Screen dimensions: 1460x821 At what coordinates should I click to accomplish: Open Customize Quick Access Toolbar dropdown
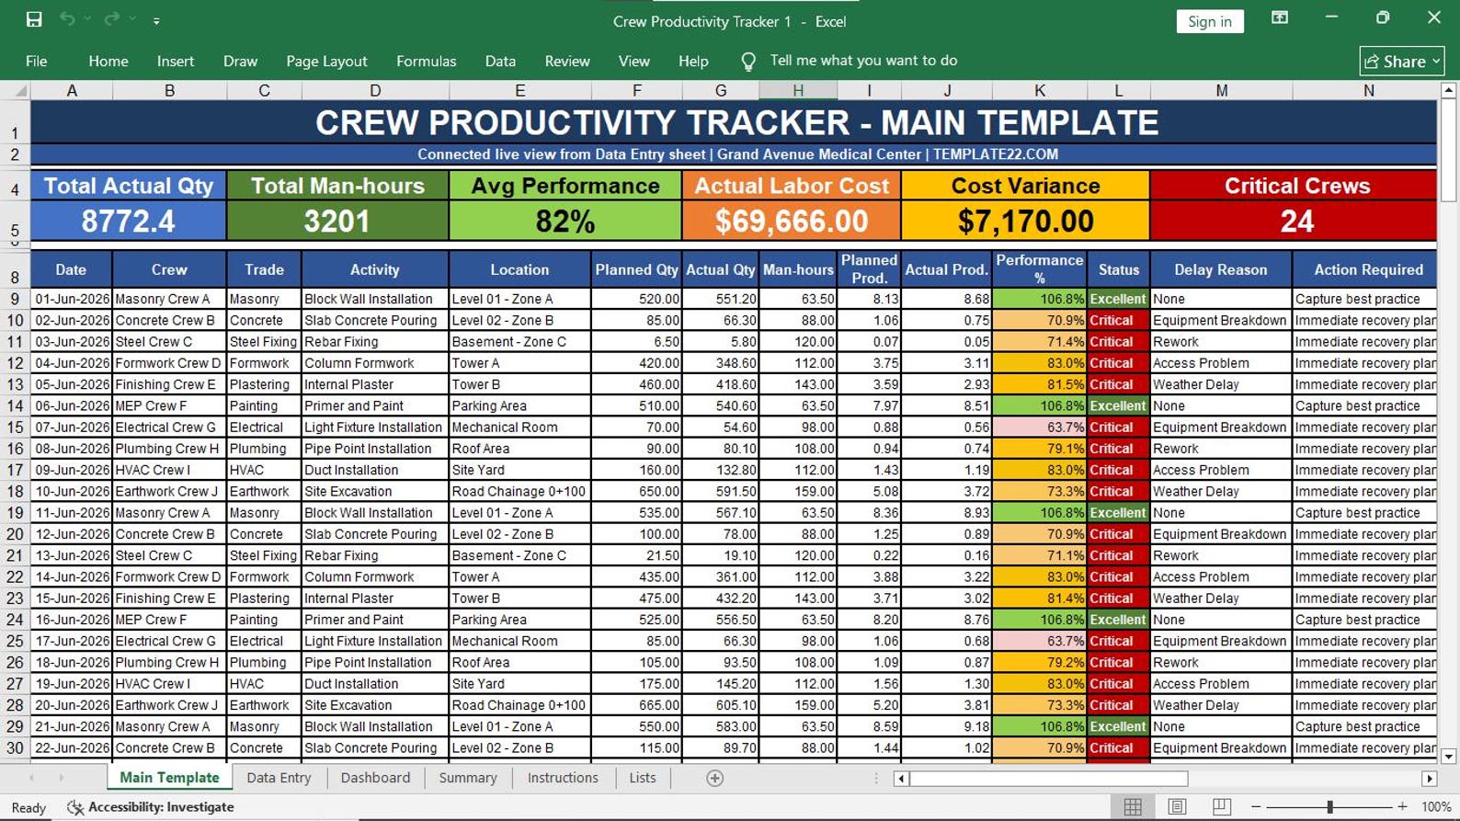pos(156,20)
